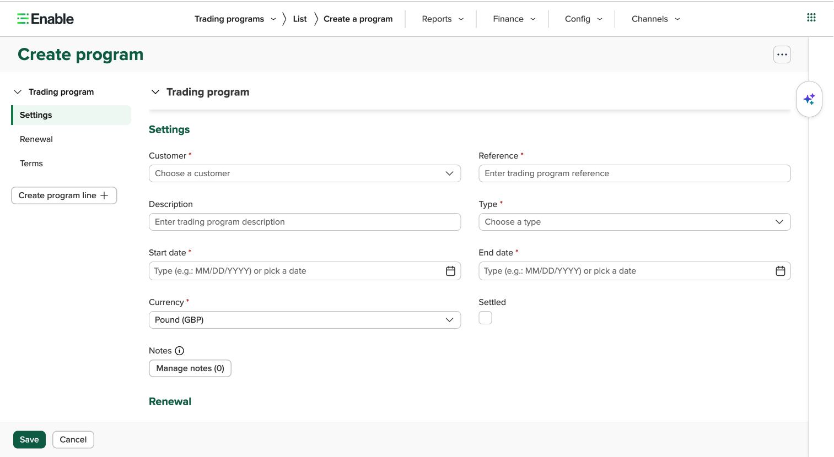The height and width of the screenshot is (457, 834).
Task: Open the AI sparkle assistant button
Action: pyautogui.click(x=809, y=99)
